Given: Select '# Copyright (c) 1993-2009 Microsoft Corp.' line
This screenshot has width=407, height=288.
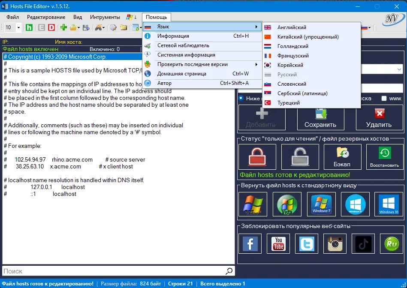Looking at the screenshot, I should point(72,57).
